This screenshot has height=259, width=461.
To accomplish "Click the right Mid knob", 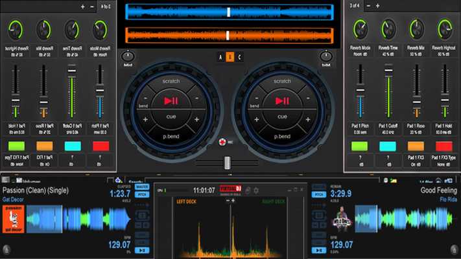I will [x=326, y=56].
